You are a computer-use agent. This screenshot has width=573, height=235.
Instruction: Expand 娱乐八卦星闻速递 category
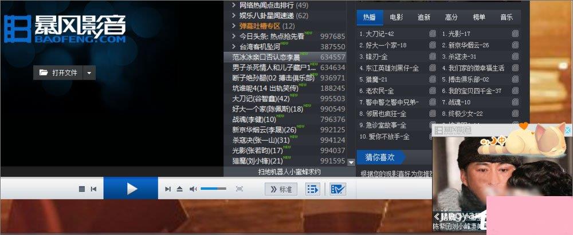(x=234, y=15)
